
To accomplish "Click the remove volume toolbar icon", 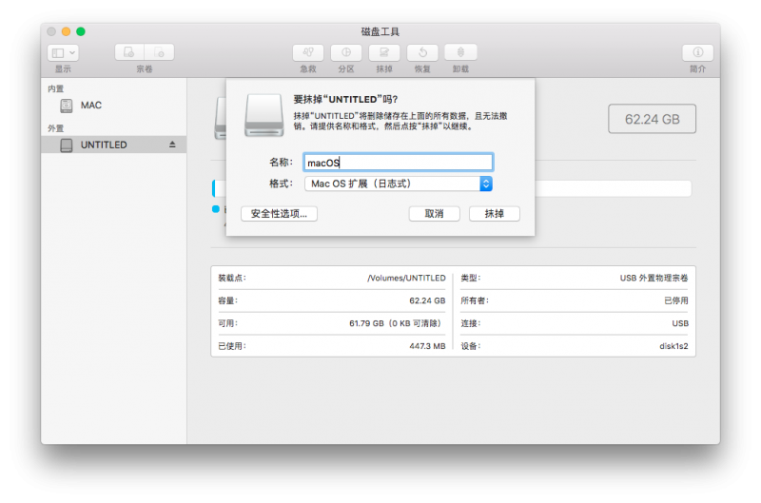I will click(x=159, y=52).
